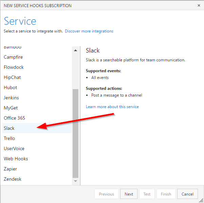Select Zendesk service
Screen dimensions: 204x203
[x=37, y=179]
